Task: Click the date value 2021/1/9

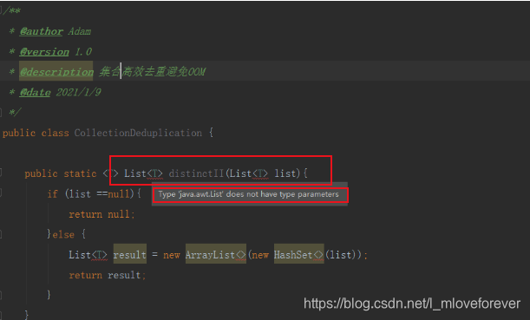Action: [x=78, y=92]
